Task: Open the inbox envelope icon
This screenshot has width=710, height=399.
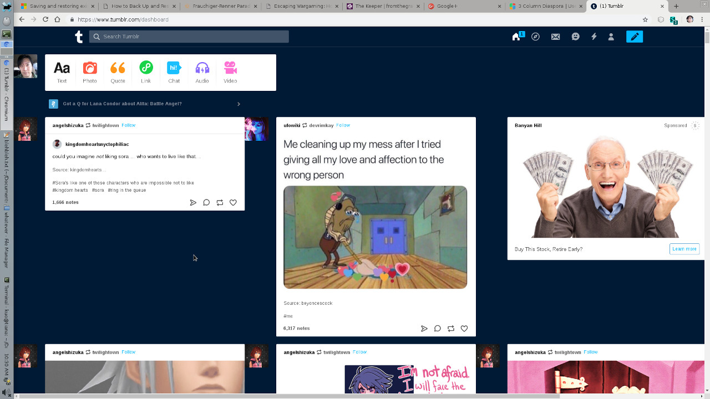Action: point(555,37)
